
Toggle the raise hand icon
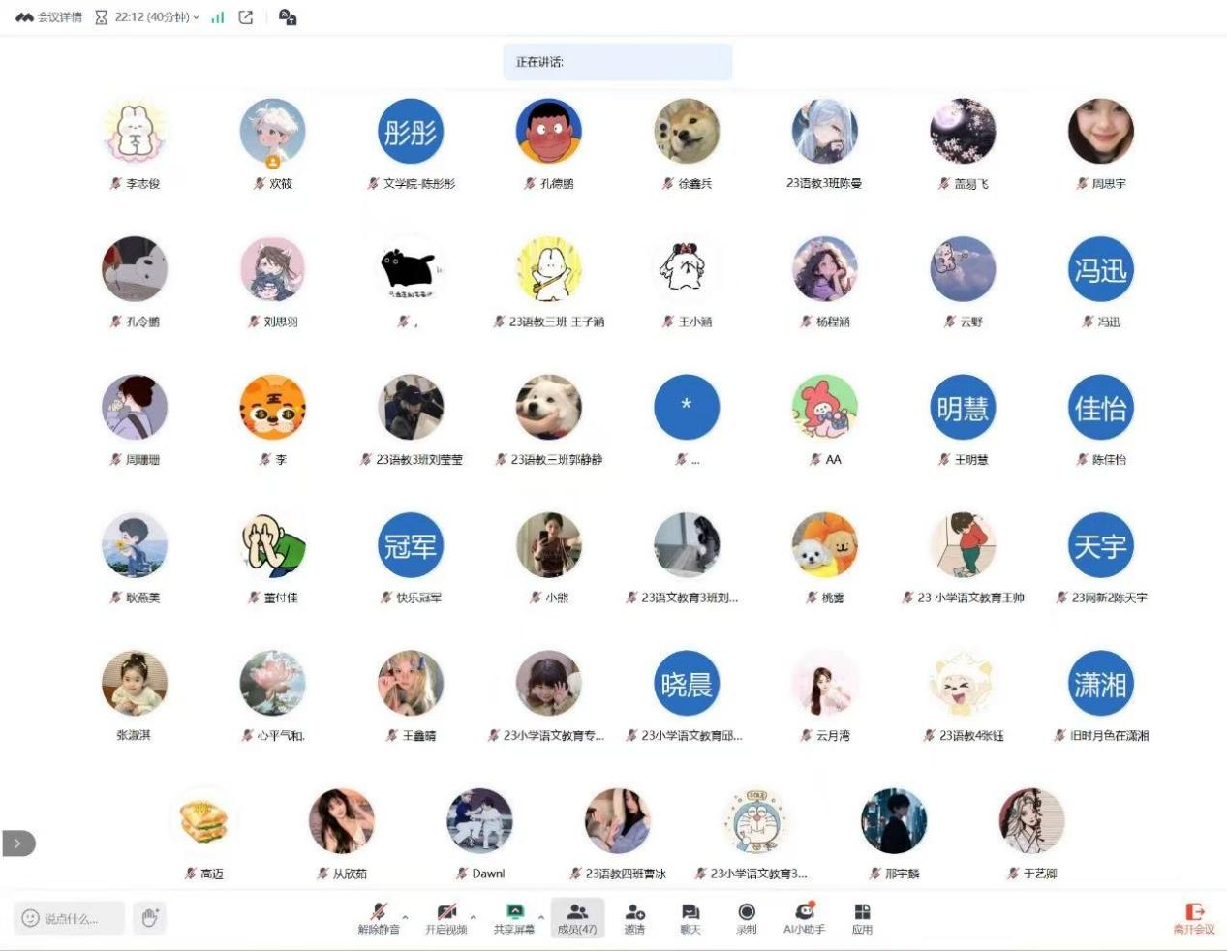coord(149,917)
